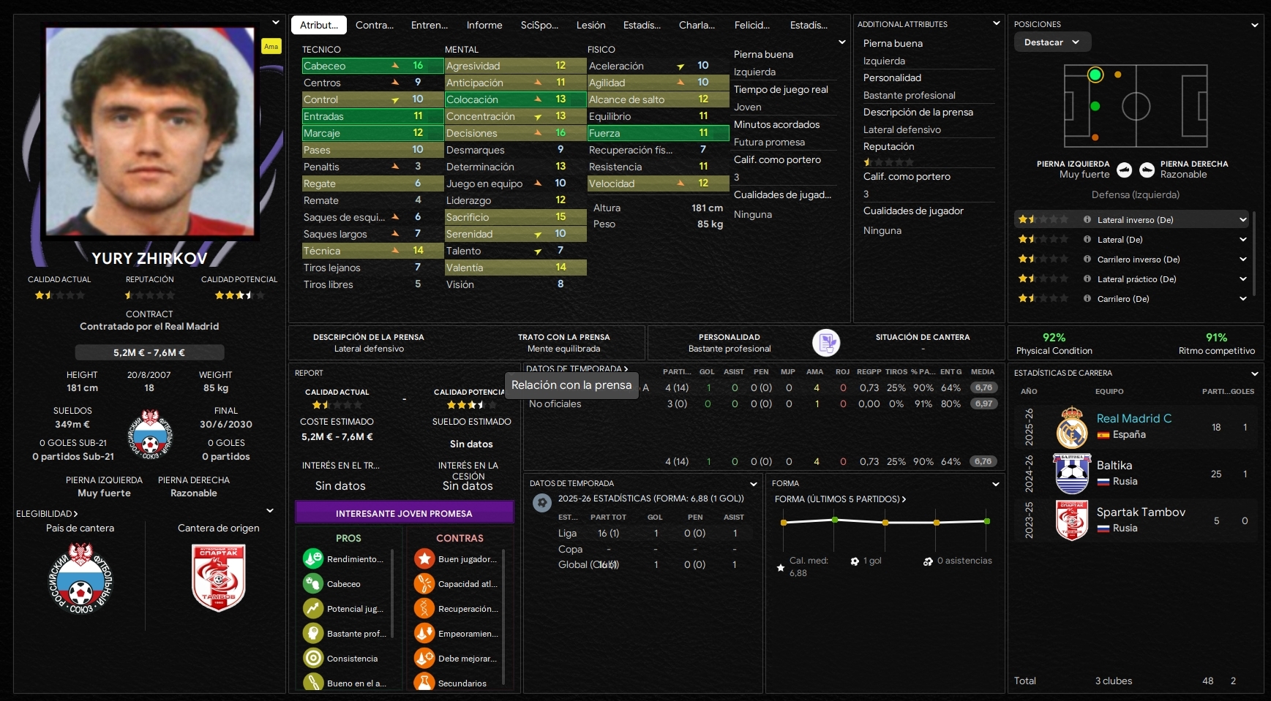
Task: Click the info icon for Carrilero (De)
Action: pos(1087,298)
